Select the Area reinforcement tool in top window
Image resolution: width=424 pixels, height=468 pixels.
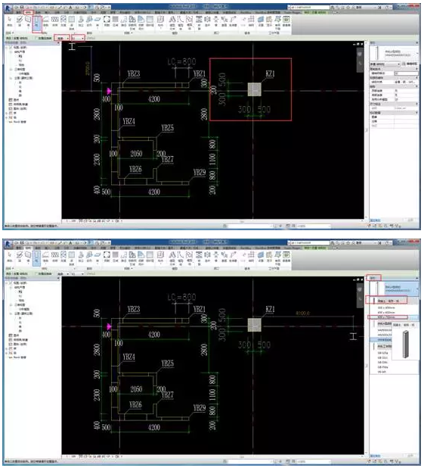tap(116, 21)
